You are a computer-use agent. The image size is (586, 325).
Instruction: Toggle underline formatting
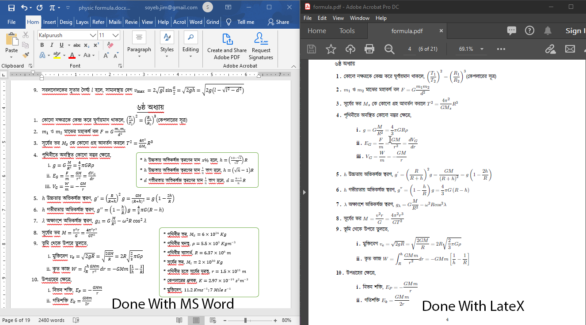[61, 45]
